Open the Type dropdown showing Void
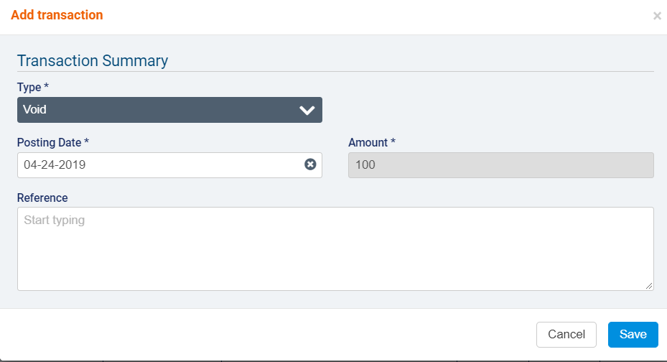The width and height of the screenshot is (667, 362). coord(169,110)
